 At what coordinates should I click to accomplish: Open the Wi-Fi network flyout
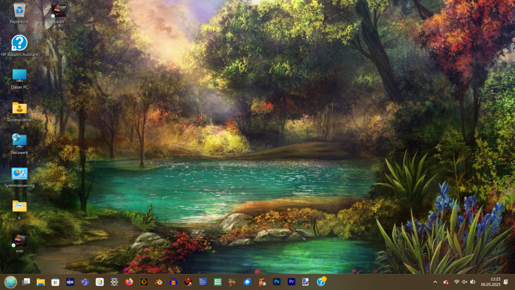pos(457,282)
